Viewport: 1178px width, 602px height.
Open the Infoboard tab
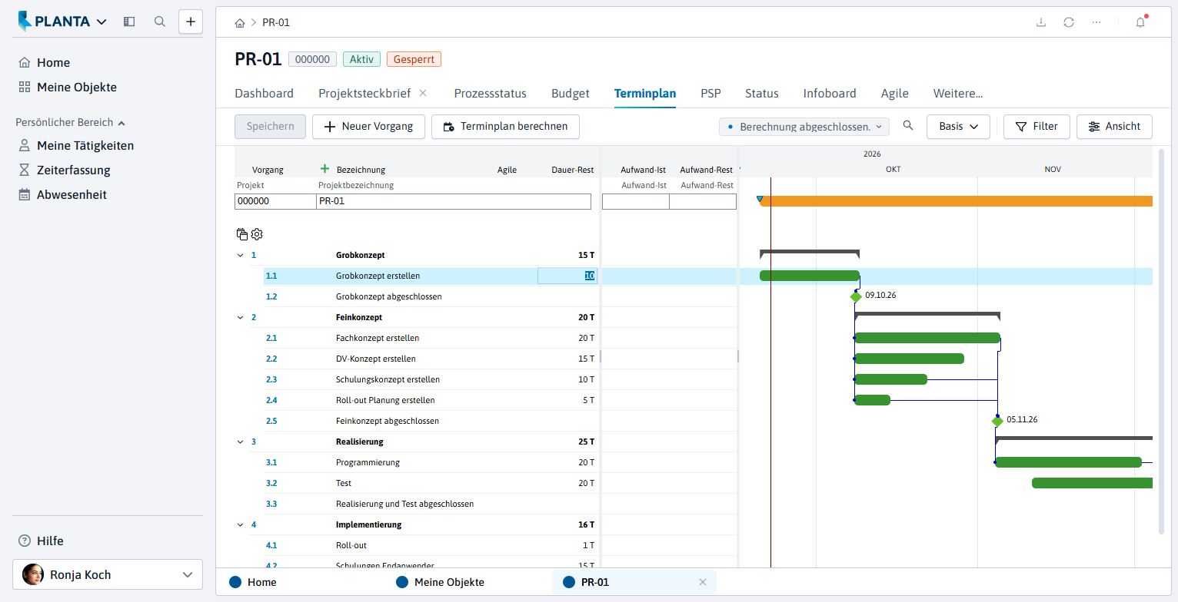tap(830, 94)
